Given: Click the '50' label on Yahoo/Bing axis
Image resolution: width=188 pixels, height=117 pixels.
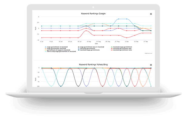Looking at the screenshot, I should point(39,77).
